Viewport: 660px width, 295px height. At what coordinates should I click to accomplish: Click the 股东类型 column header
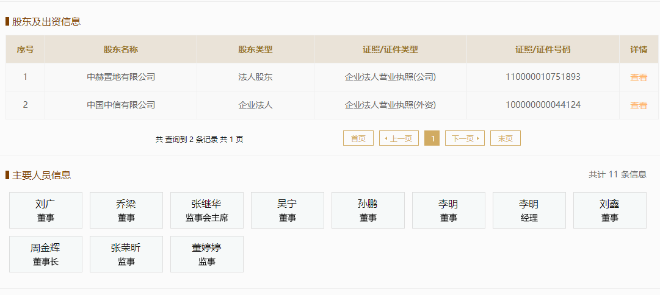click(x=255, y=49)
